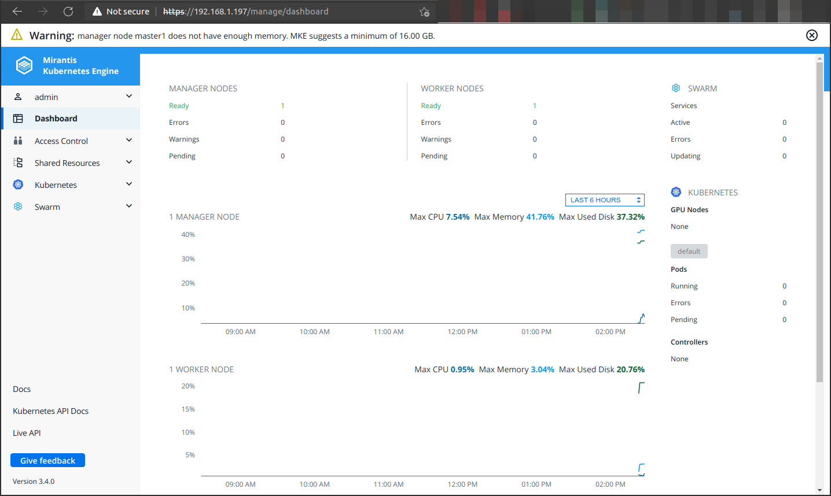The height and width of the screenshot is (496, 831).
Task: Reload the page with the refresh icon
Action: point(68,12)
